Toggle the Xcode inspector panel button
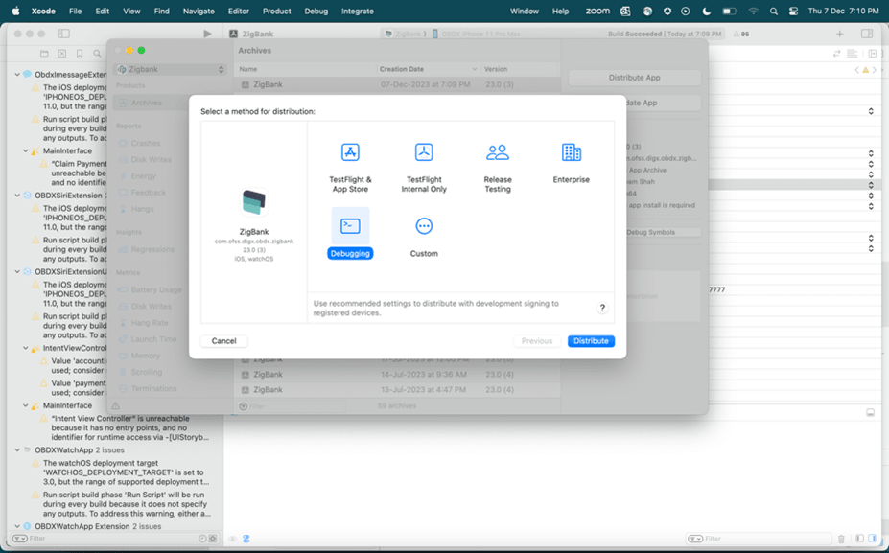889x553 pixels. coord(867,34)
